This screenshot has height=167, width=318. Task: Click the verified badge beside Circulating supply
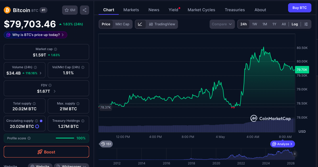(x=41, y=121)
